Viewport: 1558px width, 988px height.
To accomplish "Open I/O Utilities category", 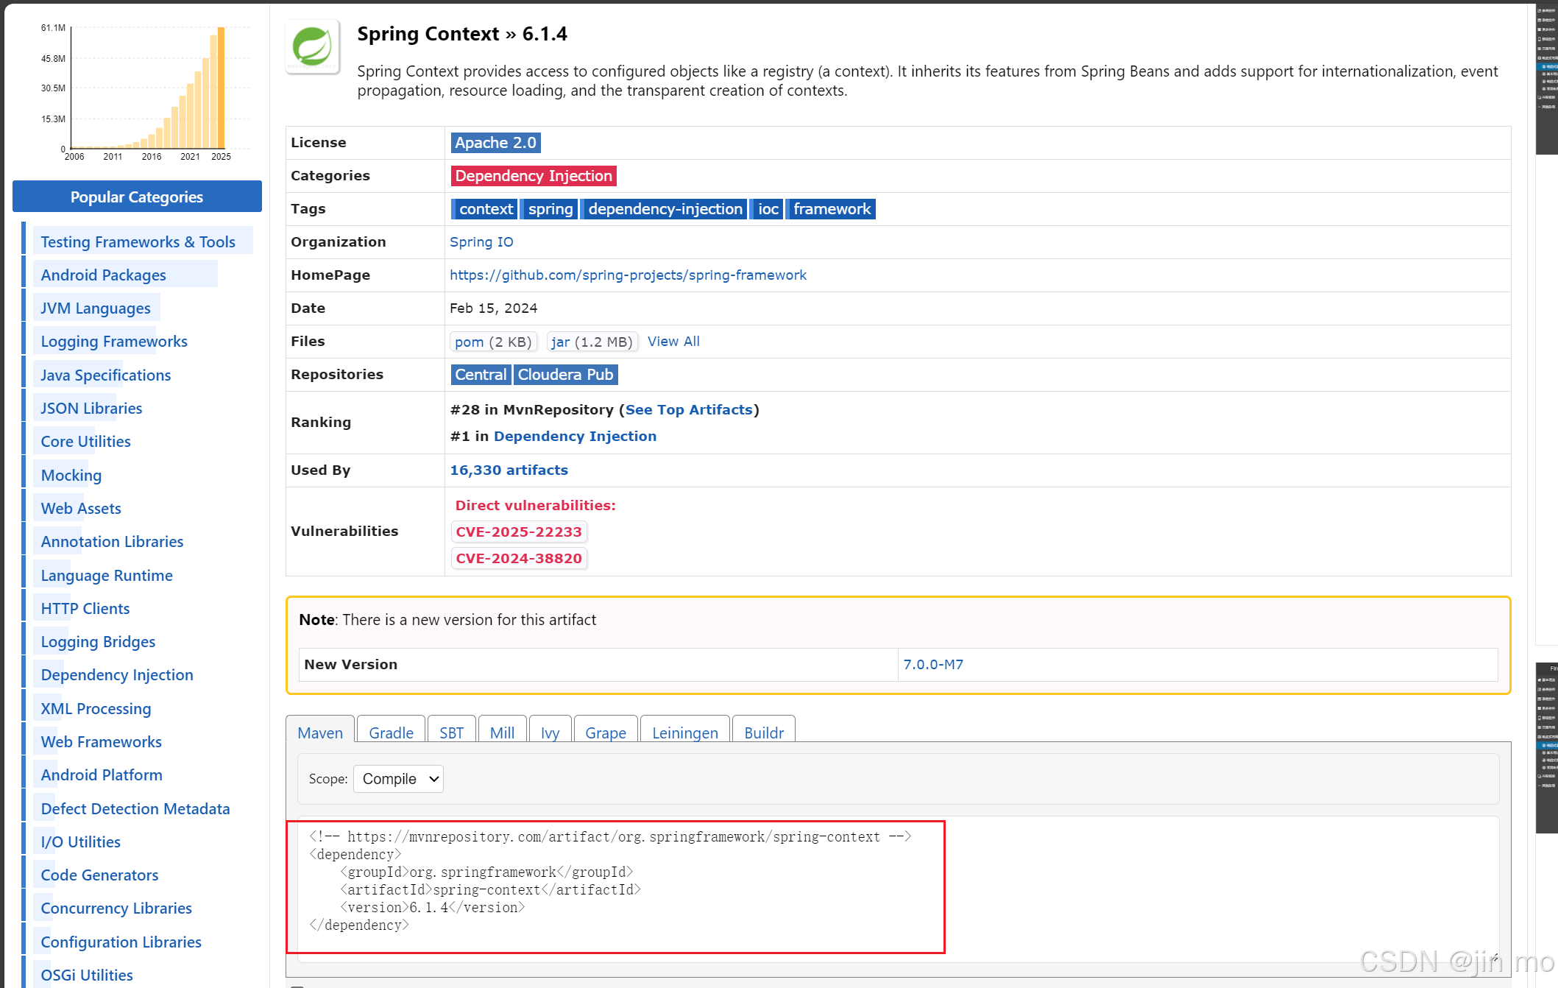I will coord(80,842).
